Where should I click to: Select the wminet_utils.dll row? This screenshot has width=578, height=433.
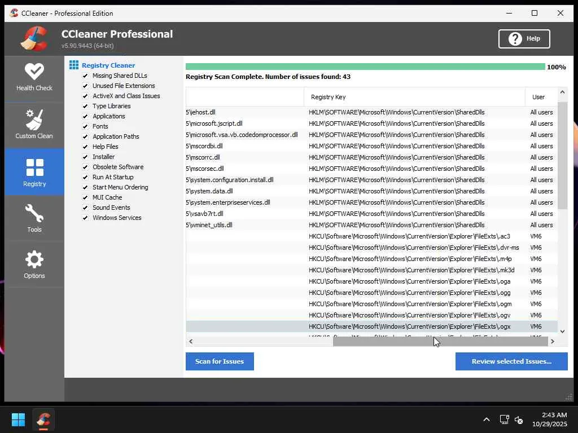[371, 225]
